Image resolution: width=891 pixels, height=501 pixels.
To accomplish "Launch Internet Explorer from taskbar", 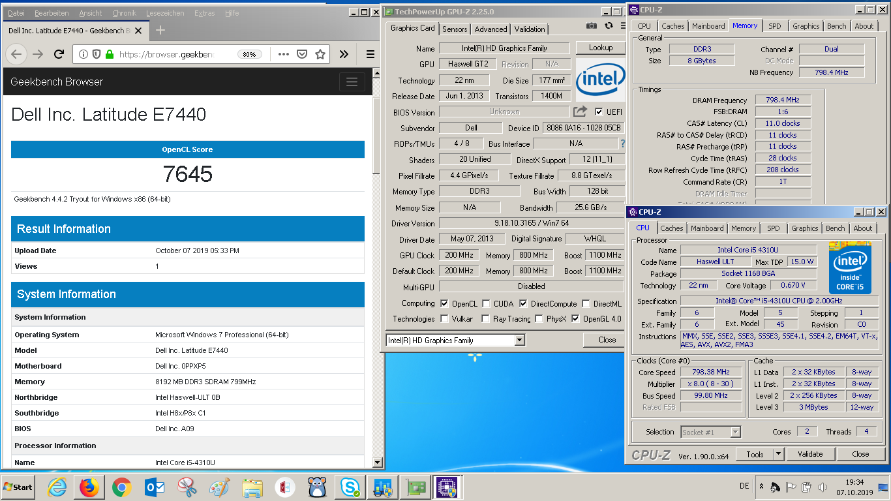I will [57, 487].
